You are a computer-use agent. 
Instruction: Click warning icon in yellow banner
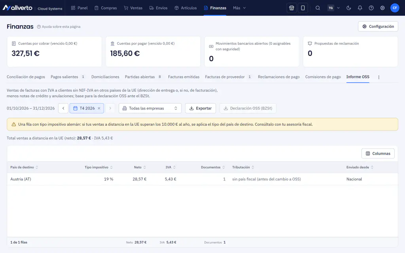click(14, 125)
